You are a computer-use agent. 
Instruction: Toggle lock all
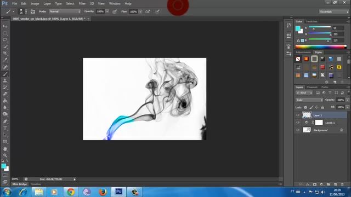coord(322,107)
